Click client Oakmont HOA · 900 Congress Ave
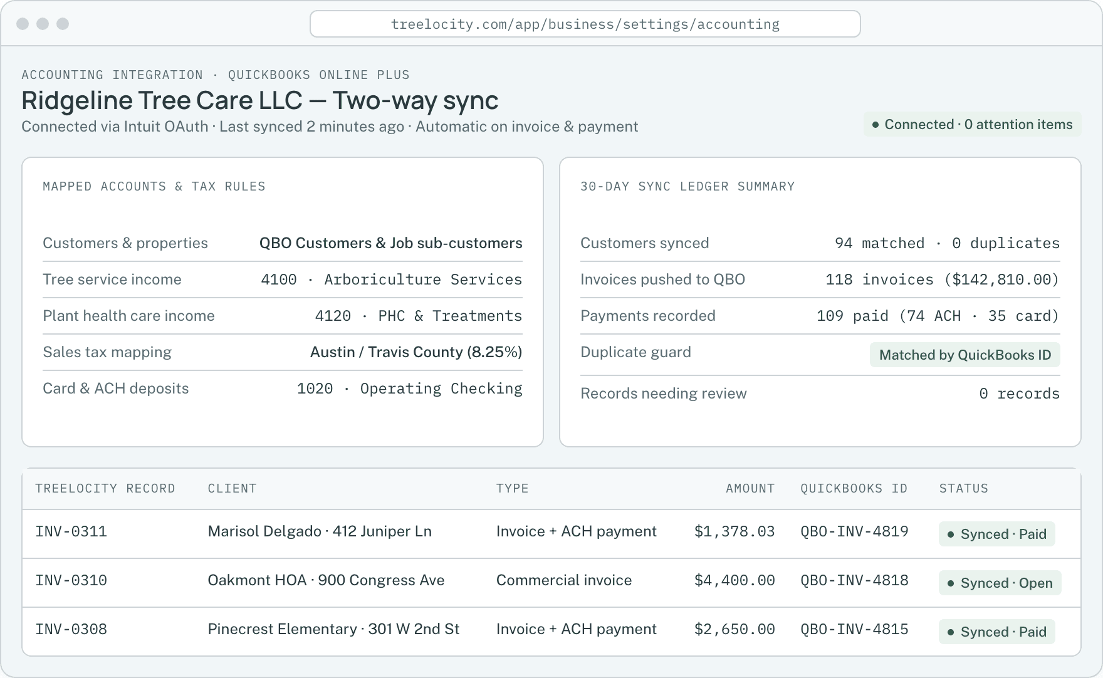This screenshot has height=678, width=1103. click(326, 580)
